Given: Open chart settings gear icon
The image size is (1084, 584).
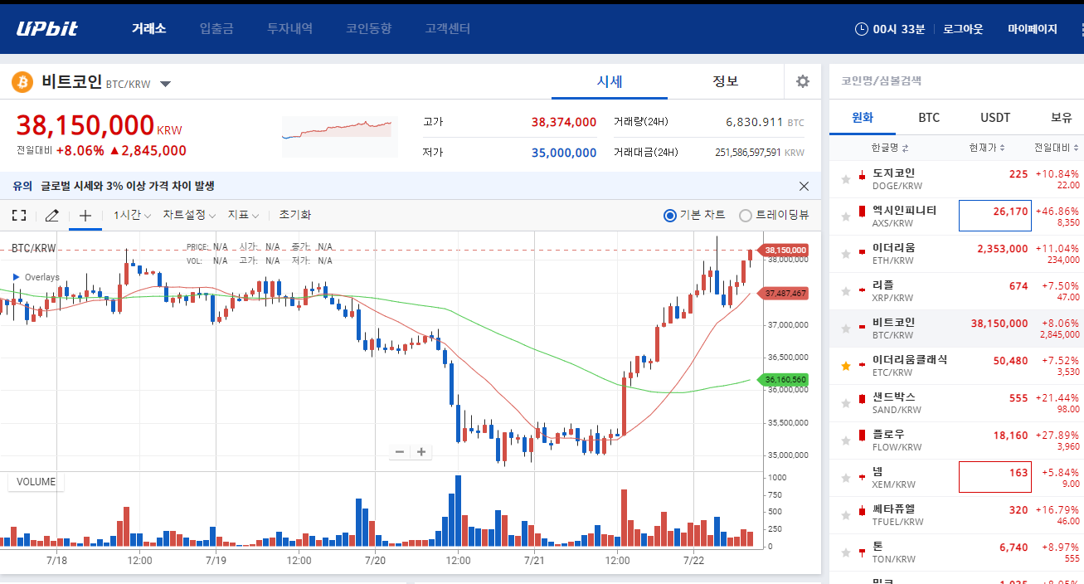Looking at the screenshot, I should [x=802, y=81].
